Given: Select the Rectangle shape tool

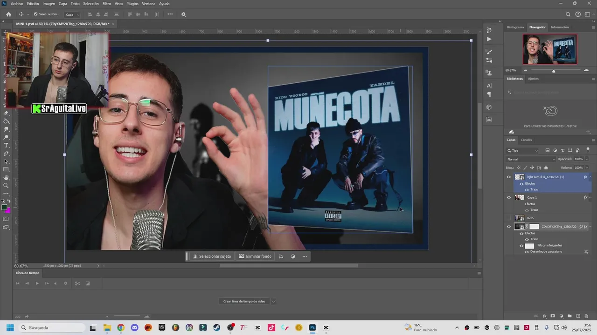Looking at the screenshot, I should [x=6, y=169].
